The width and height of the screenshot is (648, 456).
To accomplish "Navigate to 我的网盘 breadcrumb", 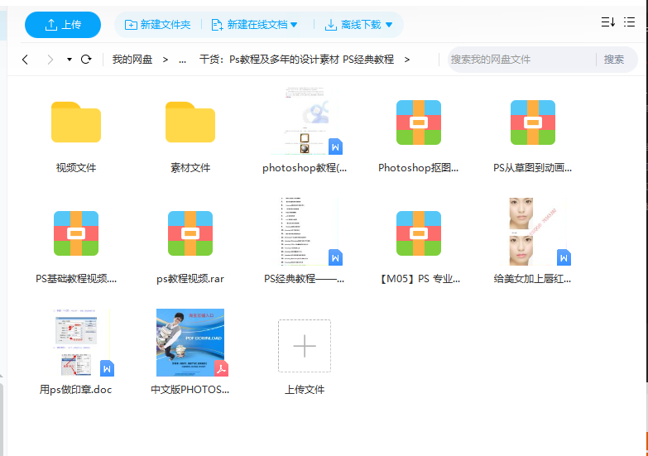I will click(132, 60).
